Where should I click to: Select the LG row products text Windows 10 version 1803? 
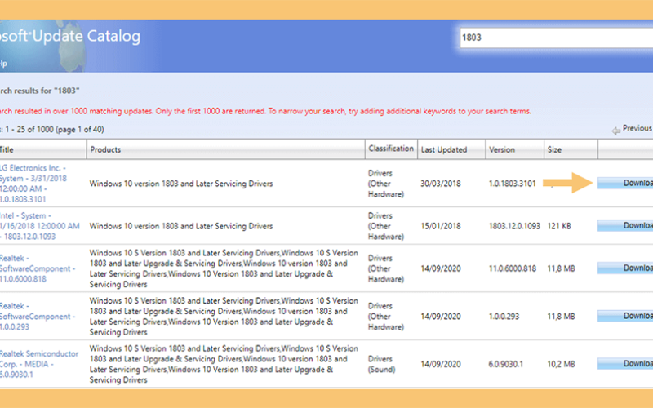click(x=181, y=184)
